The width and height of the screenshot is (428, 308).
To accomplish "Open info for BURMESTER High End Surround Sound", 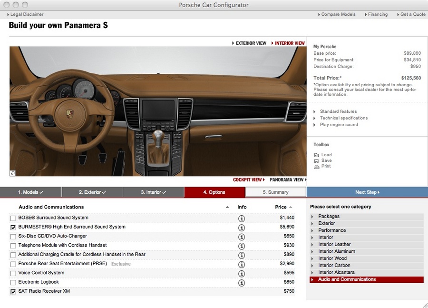I will 241,228.
